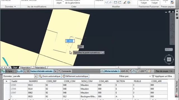Click the distance input field showing 57.9897

tap(70, 41)
